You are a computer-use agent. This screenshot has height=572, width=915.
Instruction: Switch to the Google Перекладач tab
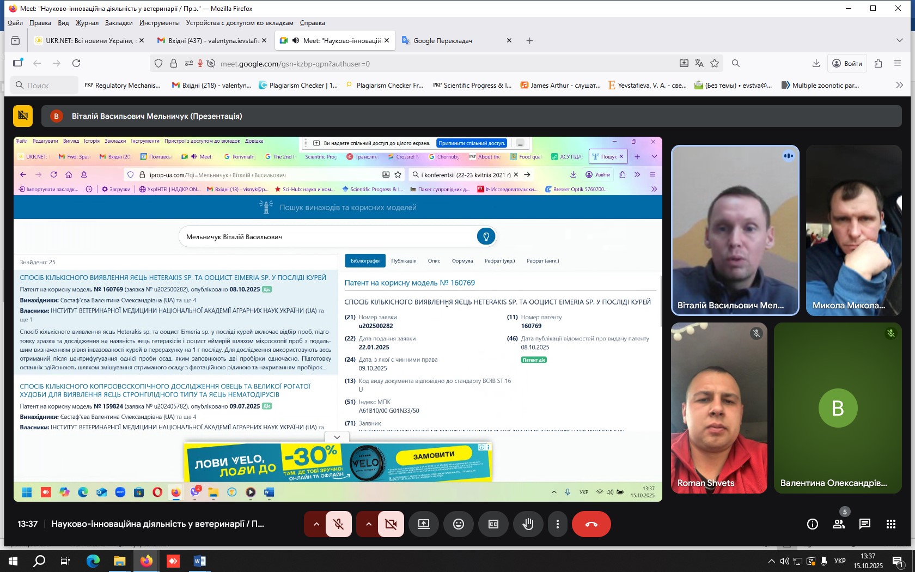click(x=442, y=41)
